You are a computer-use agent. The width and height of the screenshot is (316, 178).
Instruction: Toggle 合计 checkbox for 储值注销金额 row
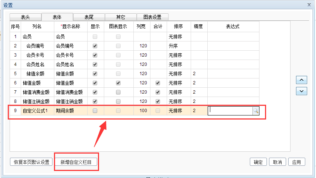pyautogui.click(x=158, y=101)
